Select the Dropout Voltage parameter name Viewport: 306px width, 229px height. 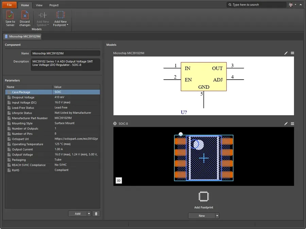click(23, 97)
